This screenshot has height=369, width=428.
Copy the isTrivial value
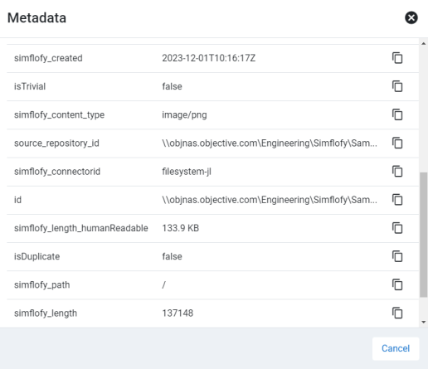(x=397, y=86)
